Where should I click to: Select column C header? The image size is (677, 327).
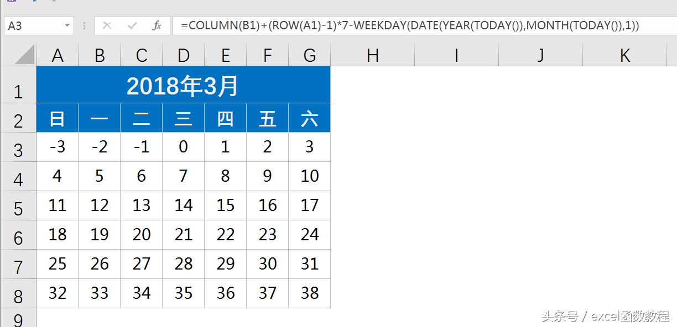click(142, 55)
